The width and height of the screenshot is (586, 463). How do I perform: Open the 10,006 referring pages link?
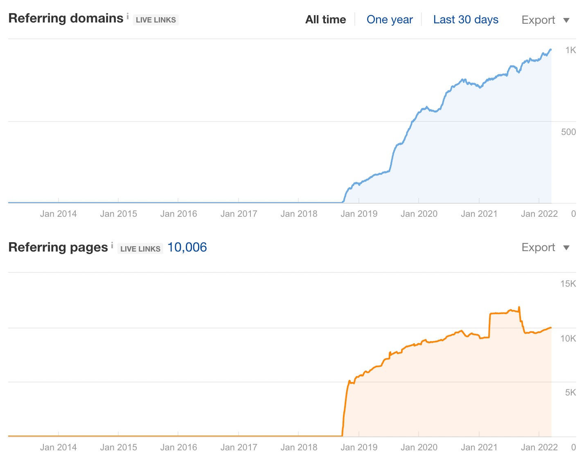pos(187,247)
